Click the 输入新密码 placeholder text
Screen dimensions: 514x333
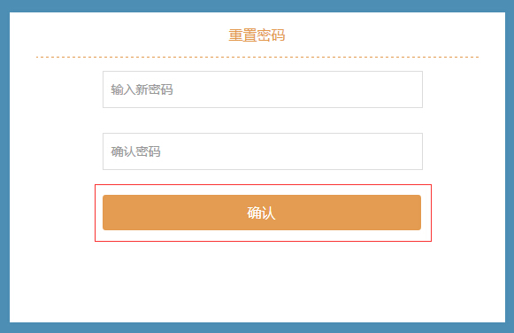142,89
